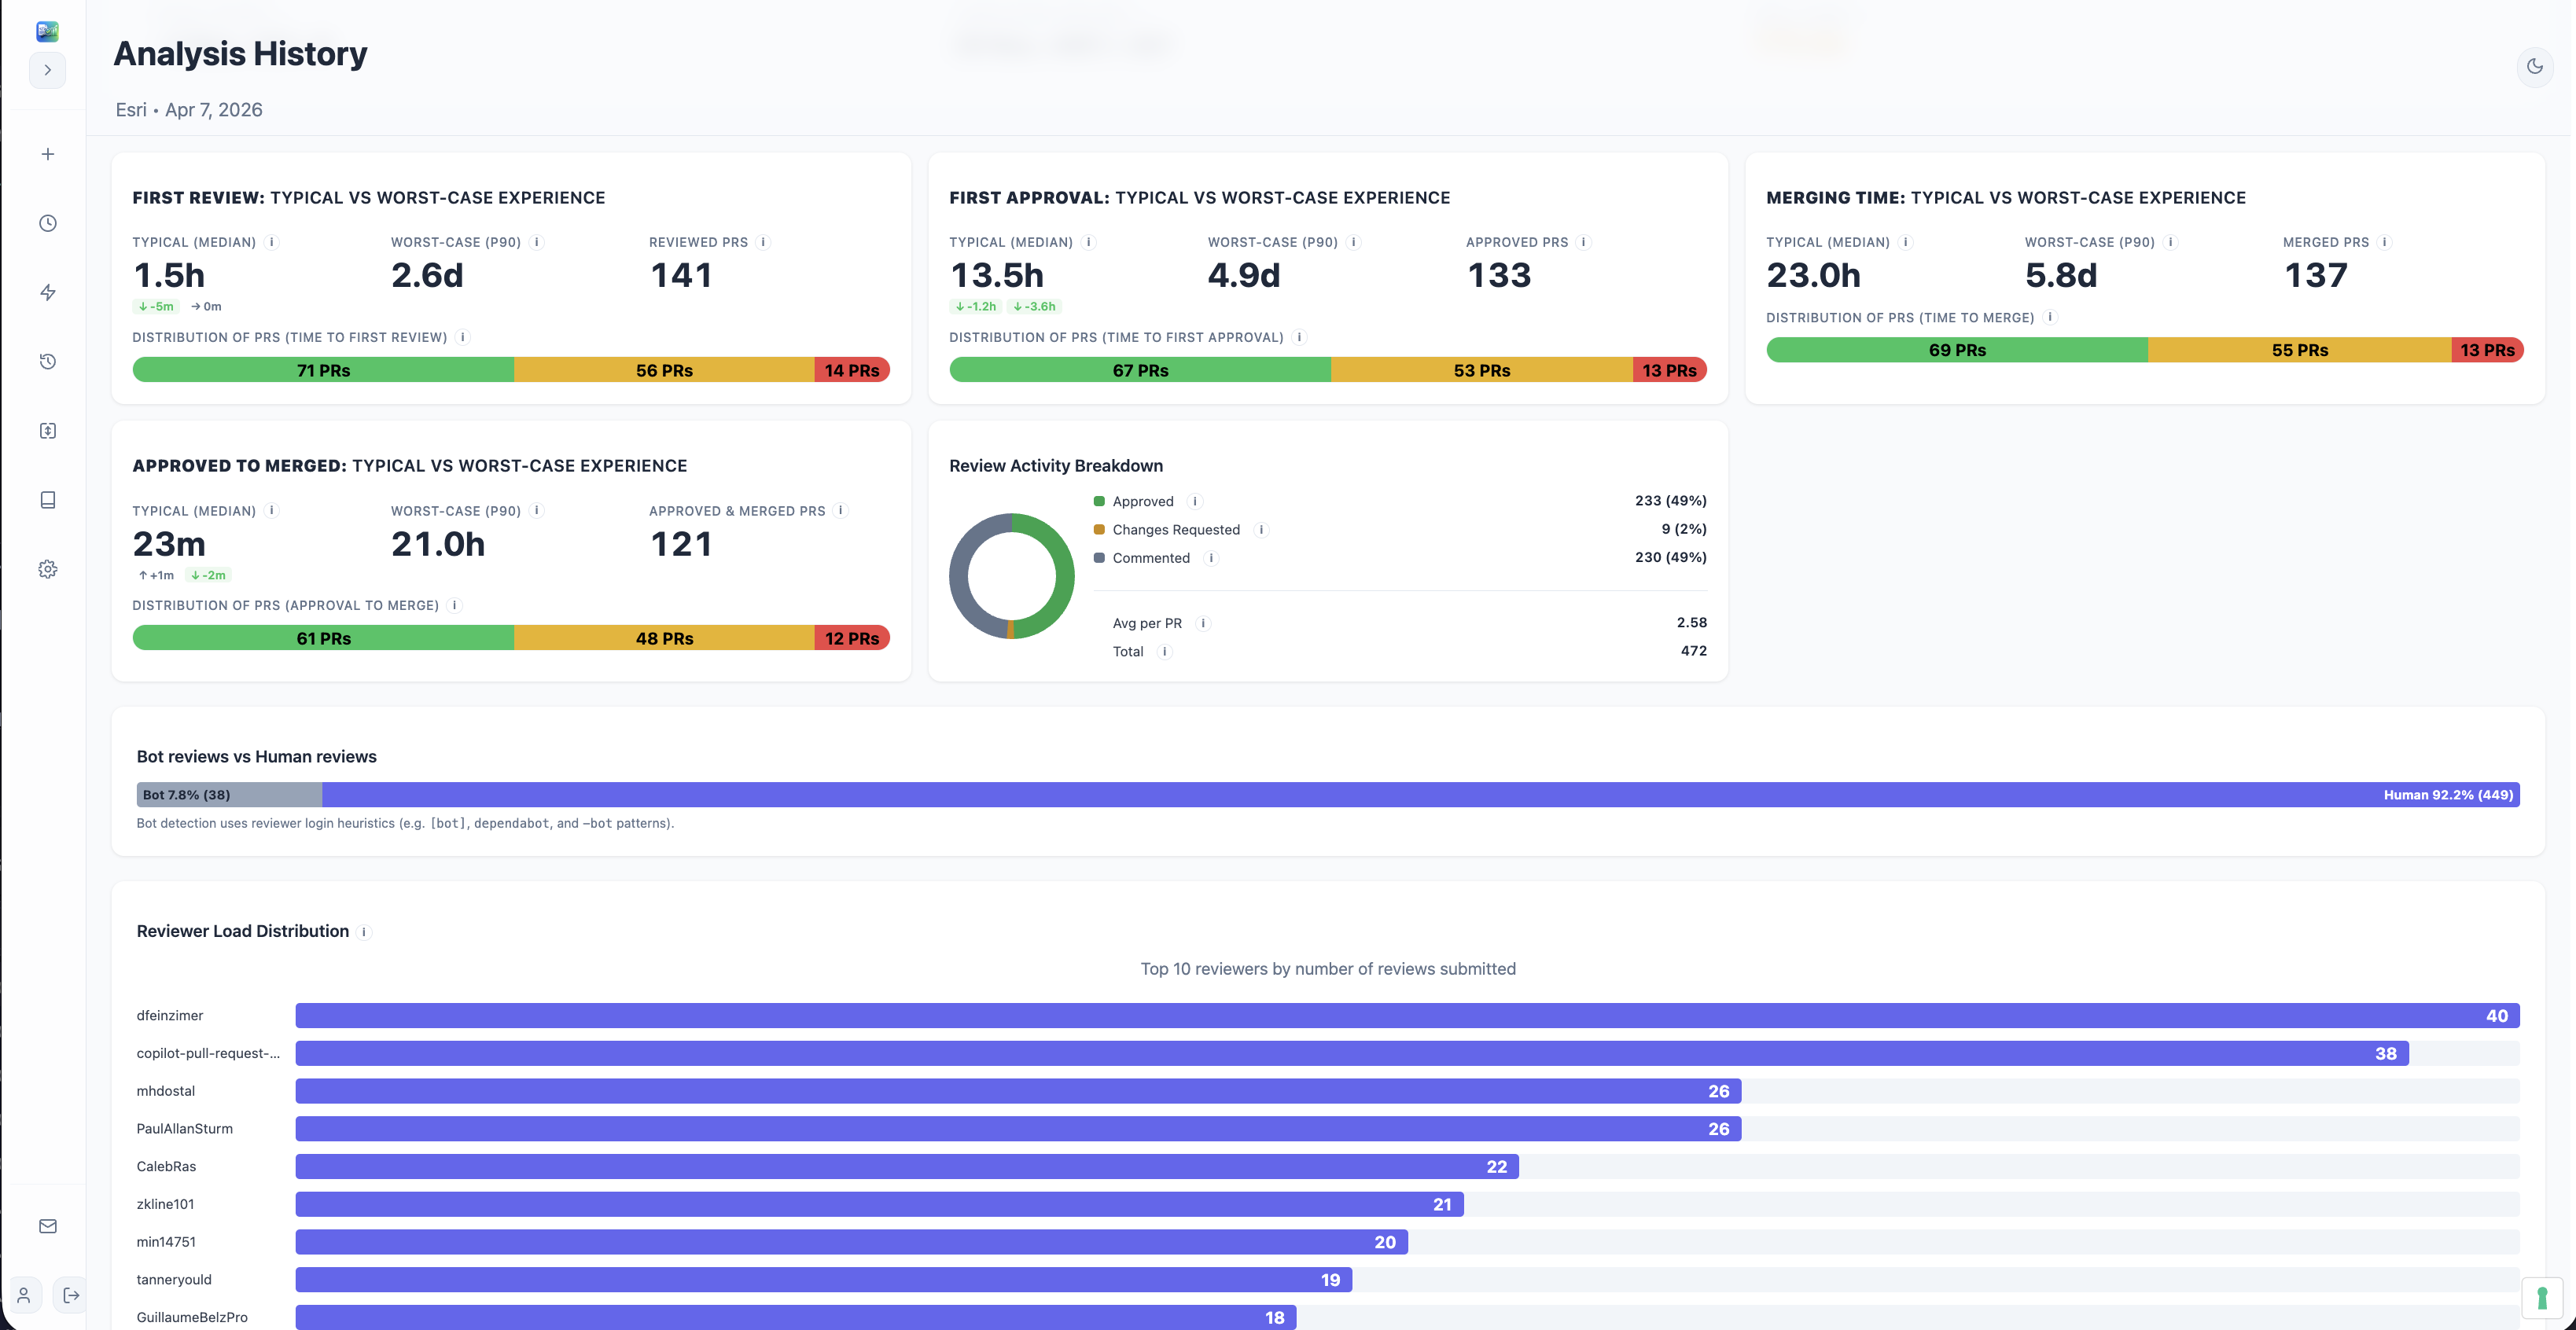This screenshot has height=1330, width=2576.
Task: Open the history icon in the sidebar
Action: click(x=47, y=361)
